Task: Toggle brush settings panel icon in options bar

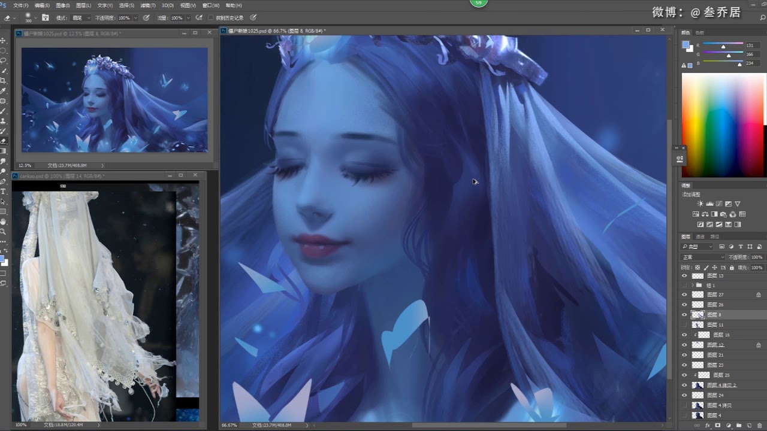Action: coord(46,18)
